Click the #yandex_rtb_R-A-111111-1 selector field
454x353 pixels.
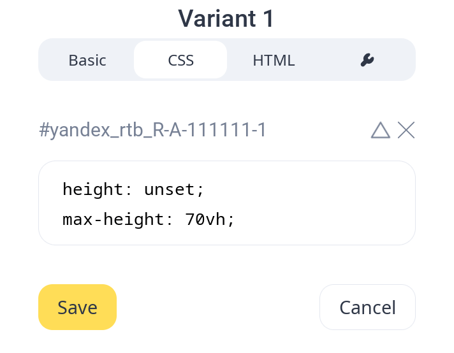(x=153, y=131)
